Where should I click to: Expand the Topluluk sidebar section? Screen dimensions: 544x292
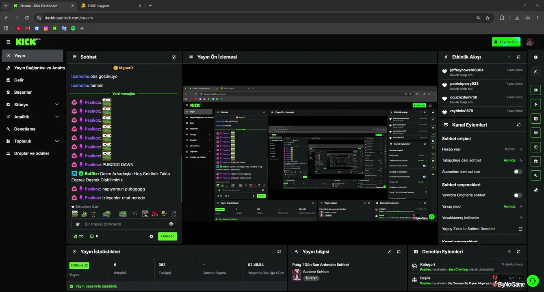pos(57,141)
